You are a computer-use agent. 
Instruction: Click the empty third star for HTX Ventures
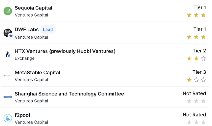[203, 58]
